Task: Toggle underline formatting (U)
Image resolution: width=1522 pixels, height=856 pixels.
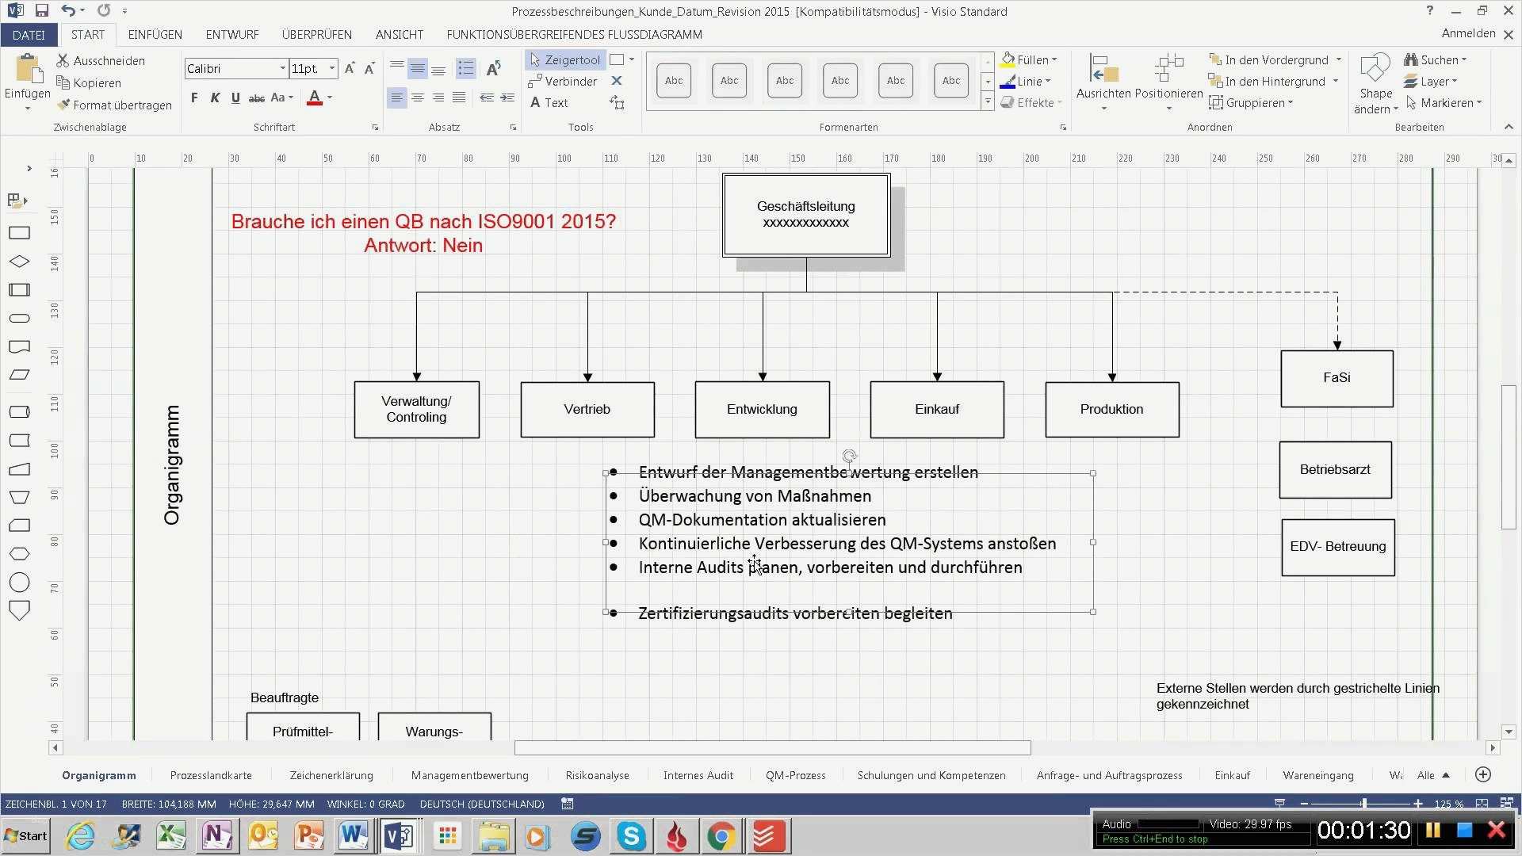Action: point(235,98)
